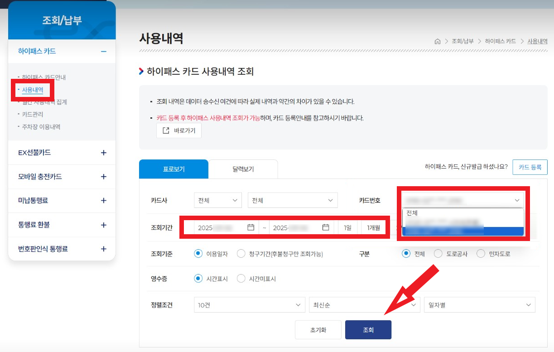Choose 전체 in the 카드번호 dropdown list
Image resolution: width=554 pixels, height=352 pixels.
coord(462,213)
